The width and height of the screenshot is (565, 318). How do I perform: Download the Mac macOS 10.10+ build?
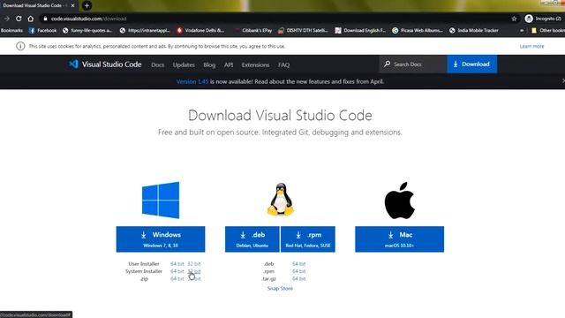coord(400,239)
